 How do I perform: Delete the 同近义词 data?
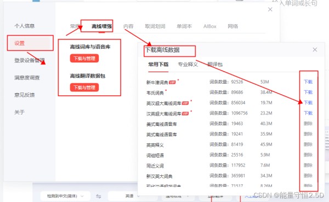(308, 165)
